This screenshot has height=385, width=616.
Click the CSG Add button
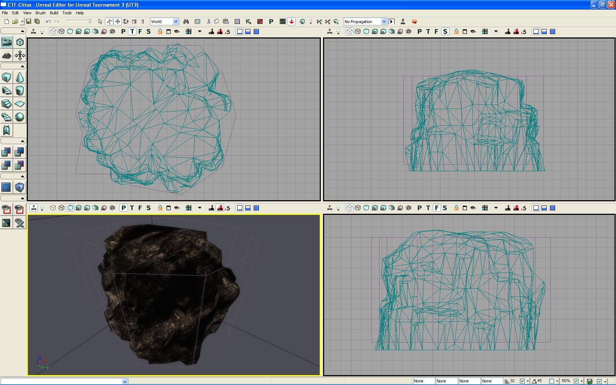7,152
